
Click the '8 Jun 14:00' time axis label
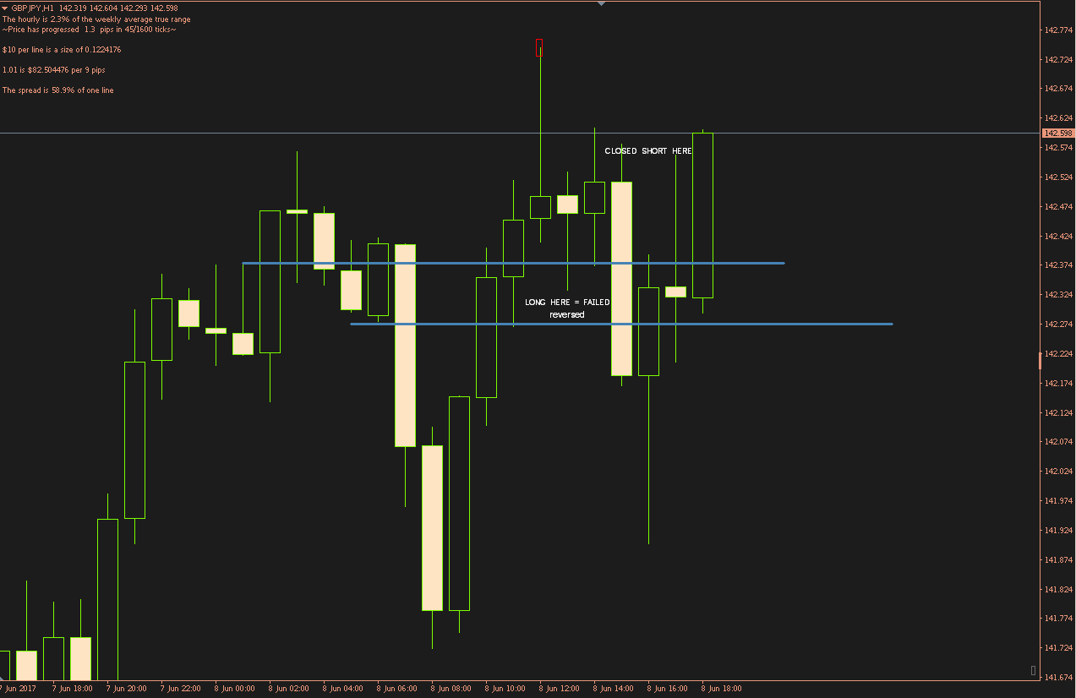(614, 689)
